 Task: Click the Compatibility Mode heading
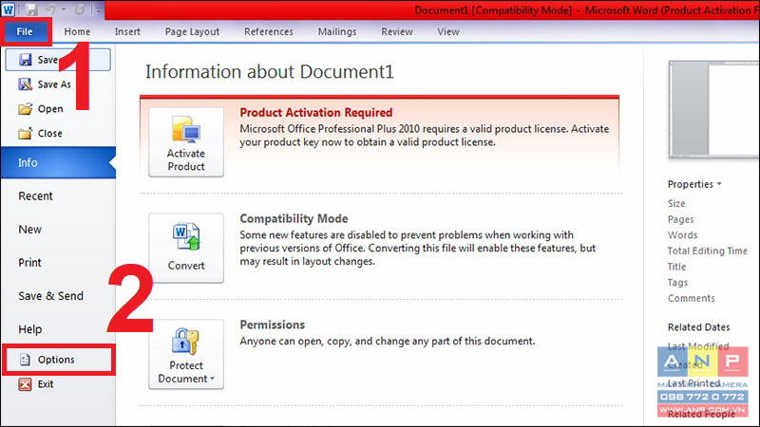pos(294,218)
